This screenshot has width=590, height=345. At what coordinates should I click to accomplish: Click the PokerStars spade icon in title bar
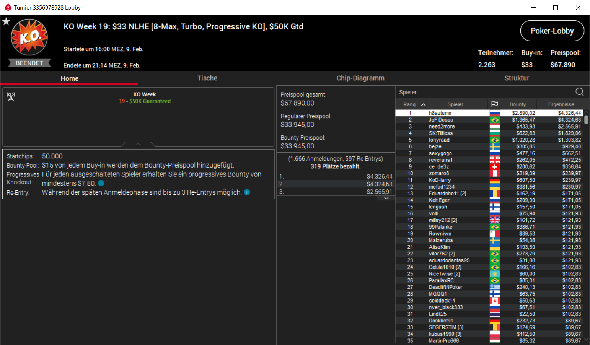(8, 7)
